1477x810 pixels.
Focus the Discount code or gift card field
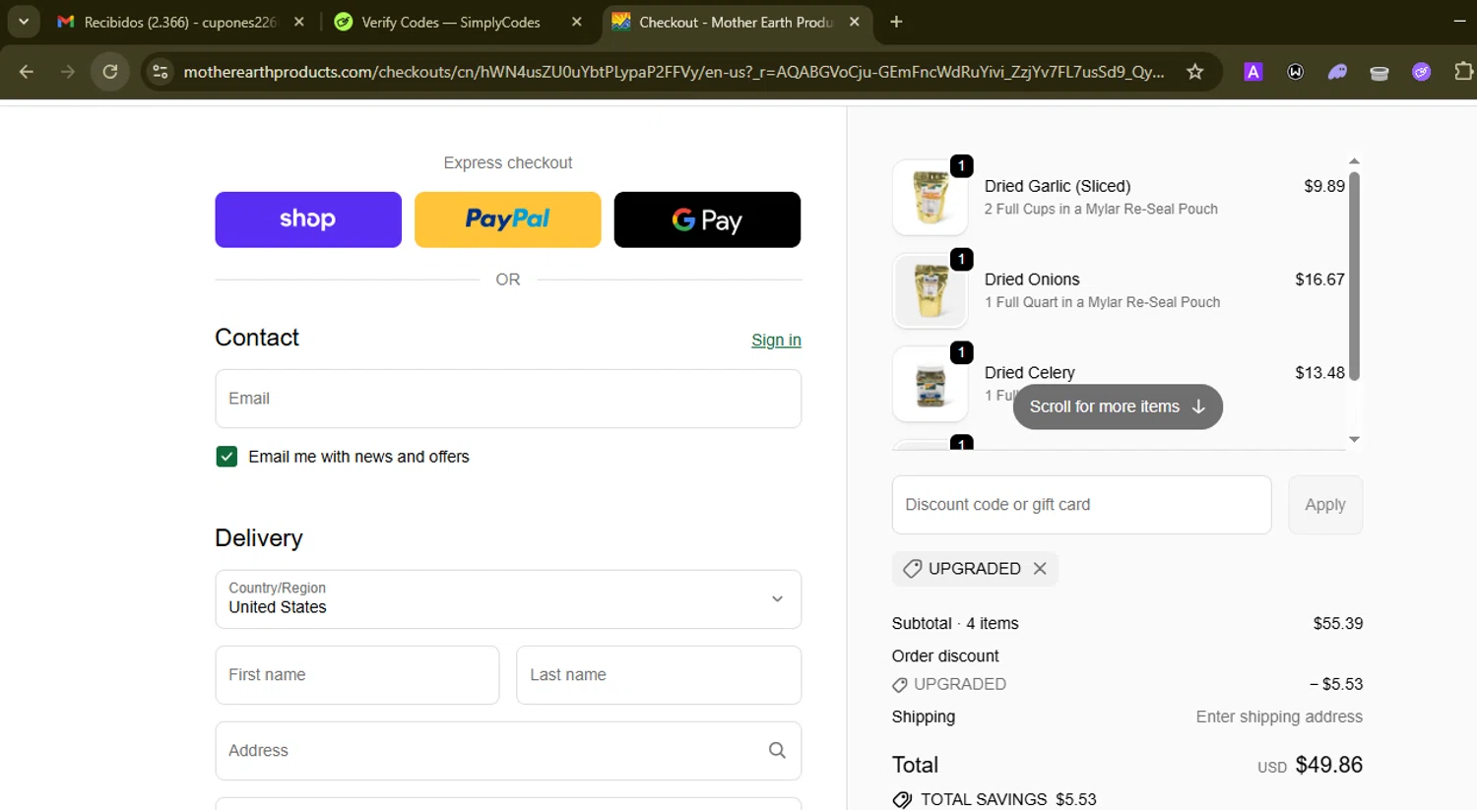pyautogui.click(x=1081, y=505)
